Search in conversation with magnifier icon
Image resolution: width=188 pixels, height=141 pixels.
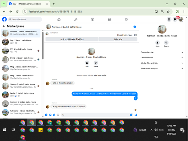166,42
